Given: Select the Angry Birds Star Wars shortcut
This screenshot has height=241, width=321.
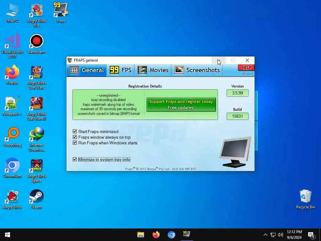Looking at the screenshot, I should 36,78.
